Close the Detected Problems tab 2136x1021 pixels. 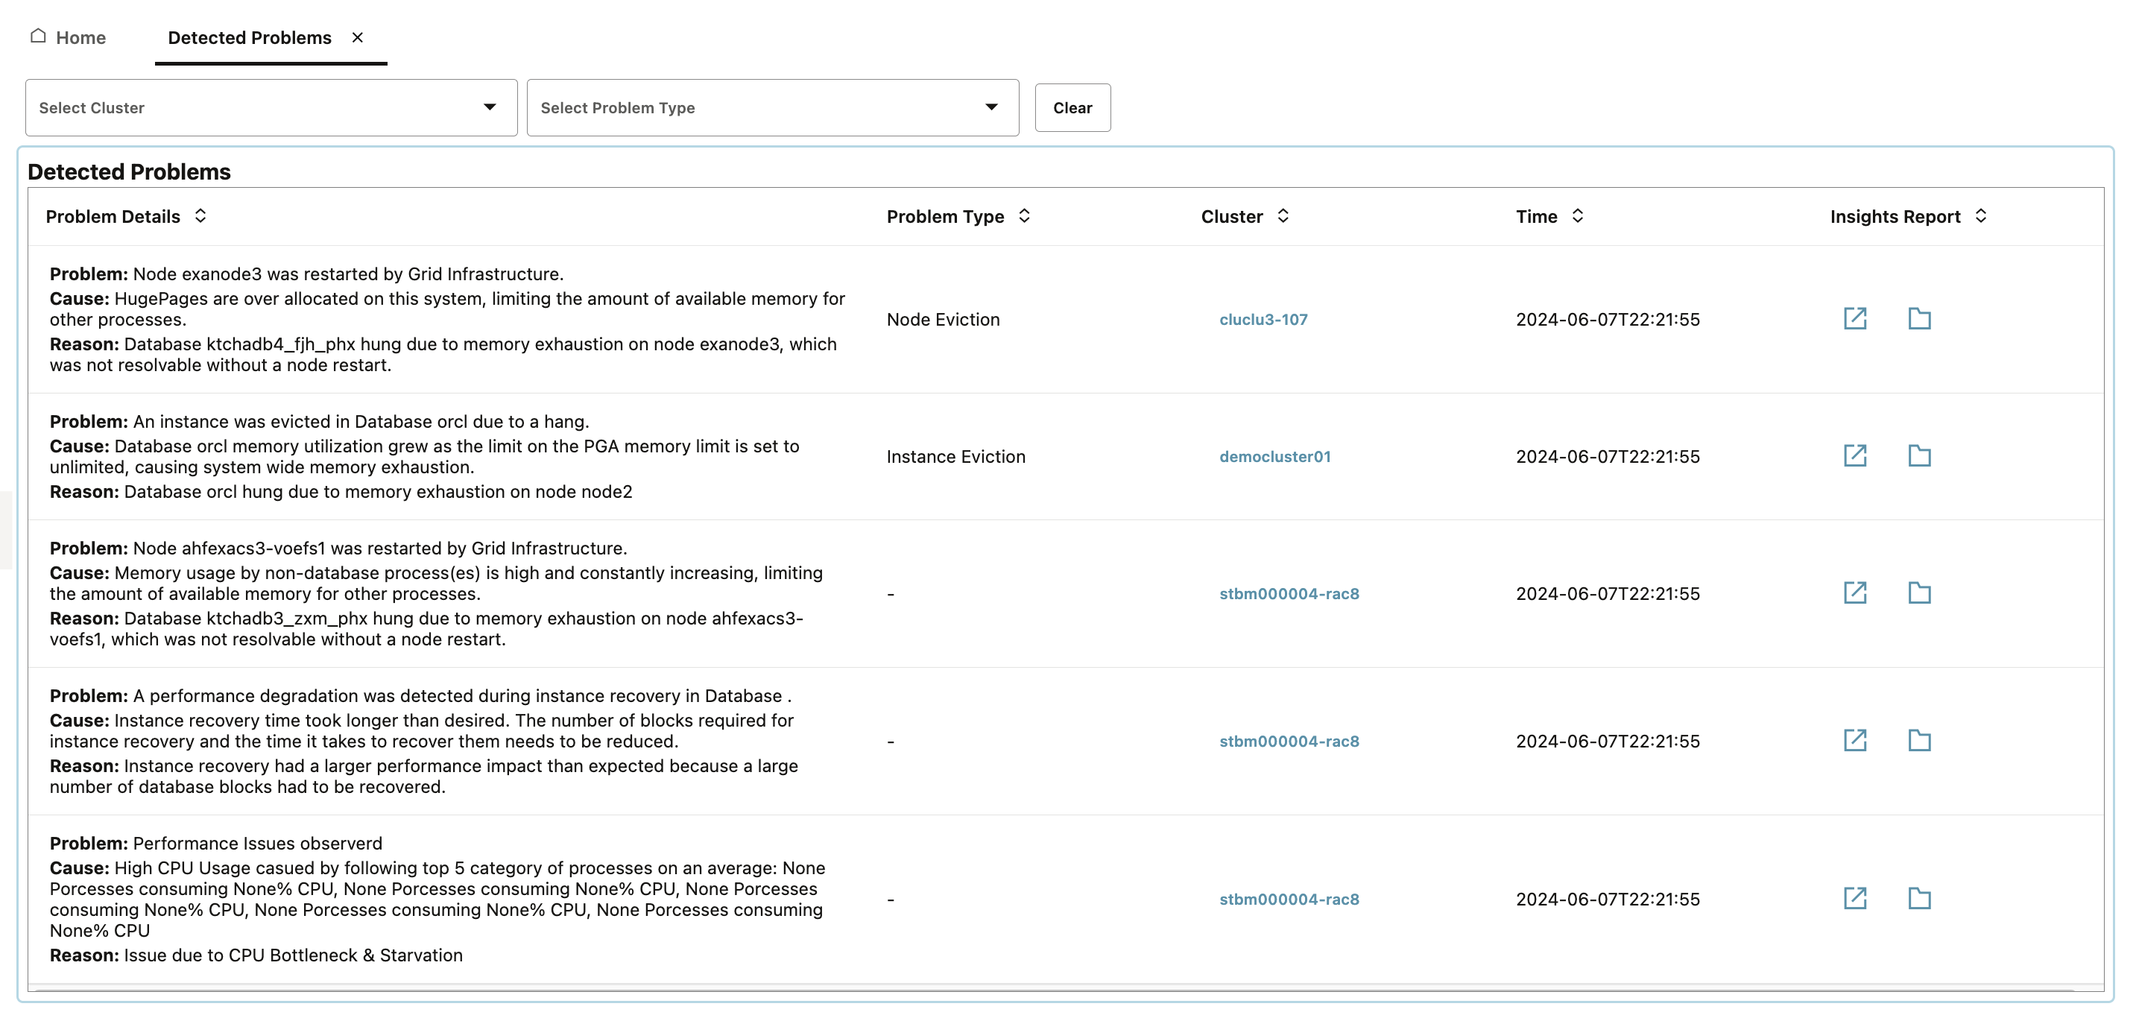click(x=358, y=37)
